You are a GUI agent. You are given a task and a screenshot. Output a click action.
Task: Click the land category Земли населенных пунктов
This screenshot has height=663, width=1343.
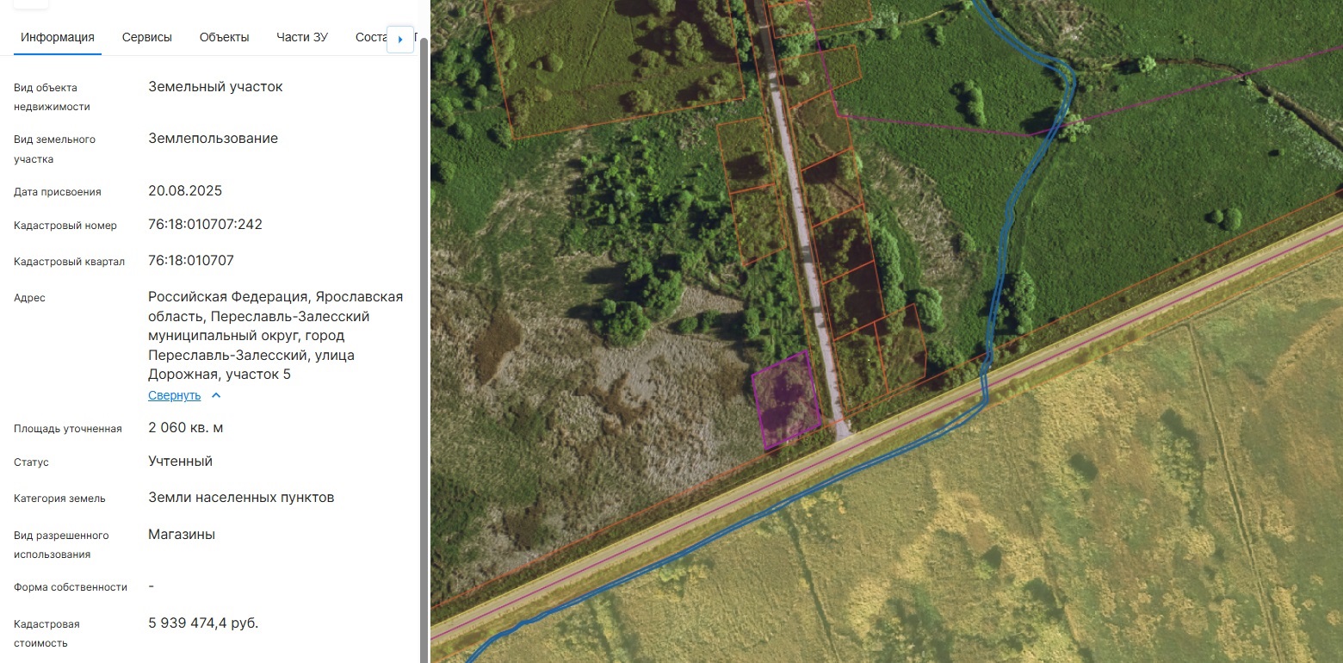coord(241,498)
